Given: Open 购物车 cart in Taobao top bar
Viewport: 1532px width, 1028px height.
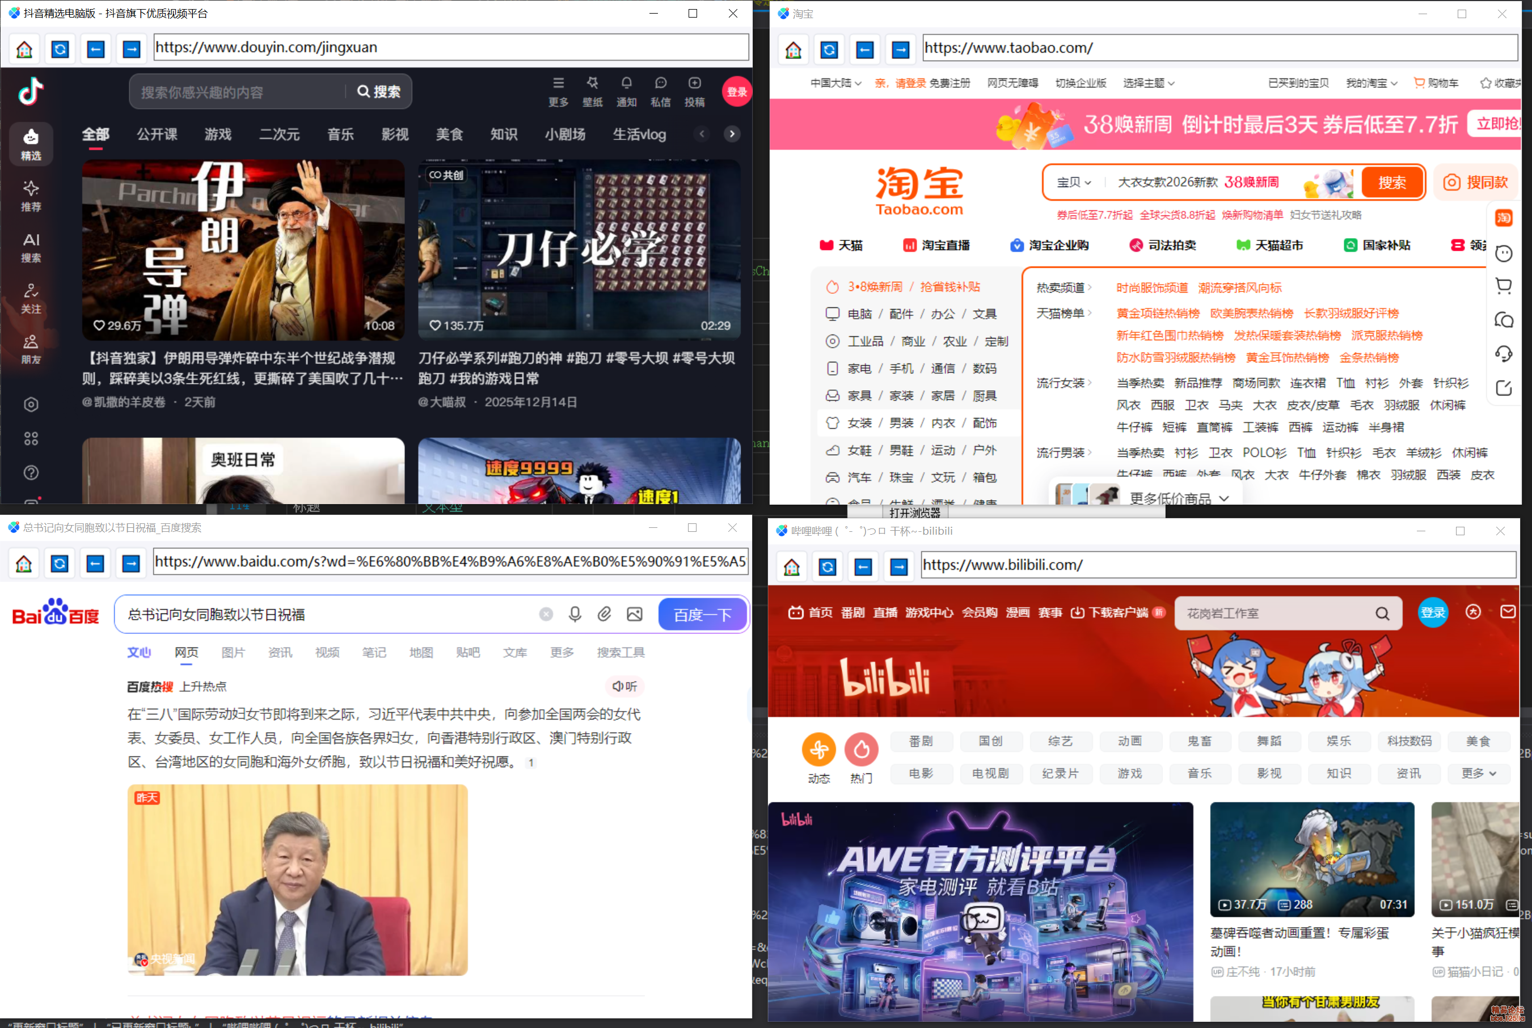Looking at the screenshot, I should (x=1436, y=83).
